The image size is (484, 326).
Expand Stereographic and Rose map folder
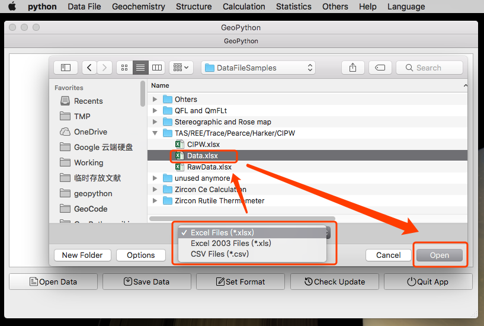(155, 122)
